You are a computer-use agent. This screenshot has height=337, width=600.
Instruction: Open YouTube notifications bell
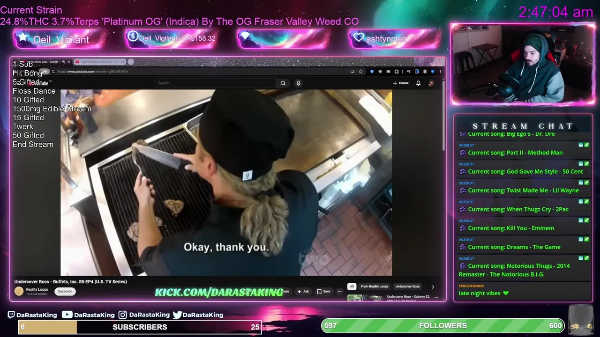pos(418,83)
